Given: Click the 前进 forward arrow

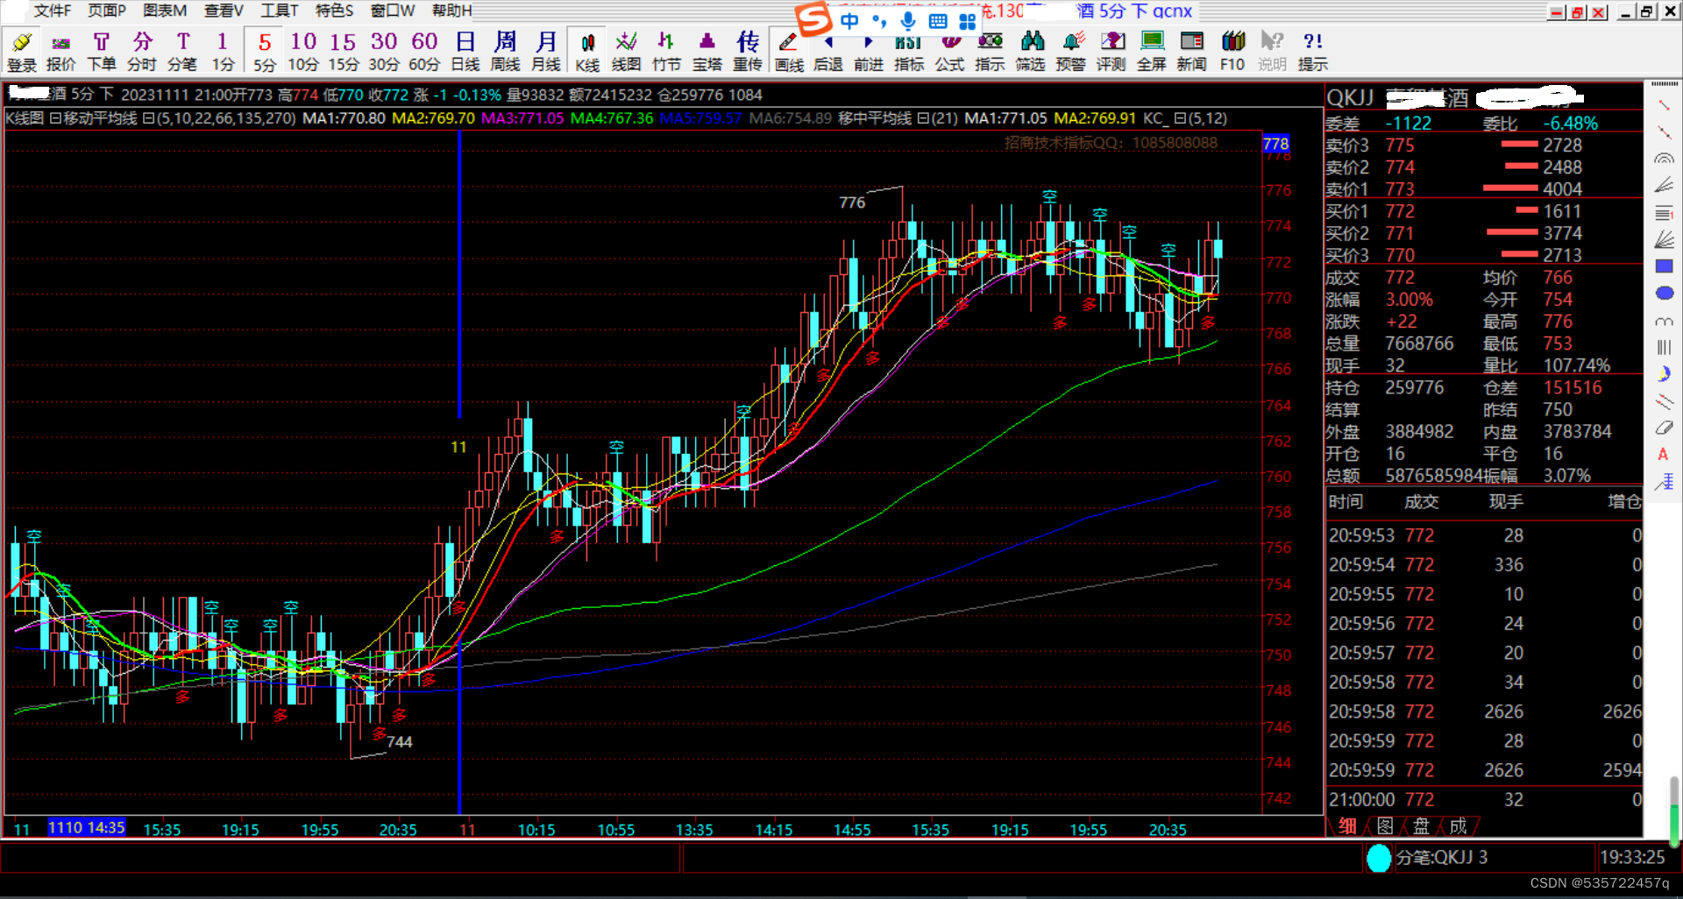Looking at the screenshot, I should point(868,51).
